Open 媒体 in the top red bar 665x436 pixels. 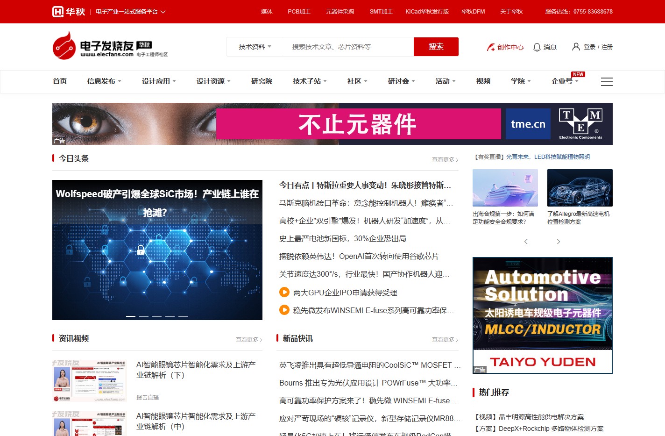click(x=267, y=12)
